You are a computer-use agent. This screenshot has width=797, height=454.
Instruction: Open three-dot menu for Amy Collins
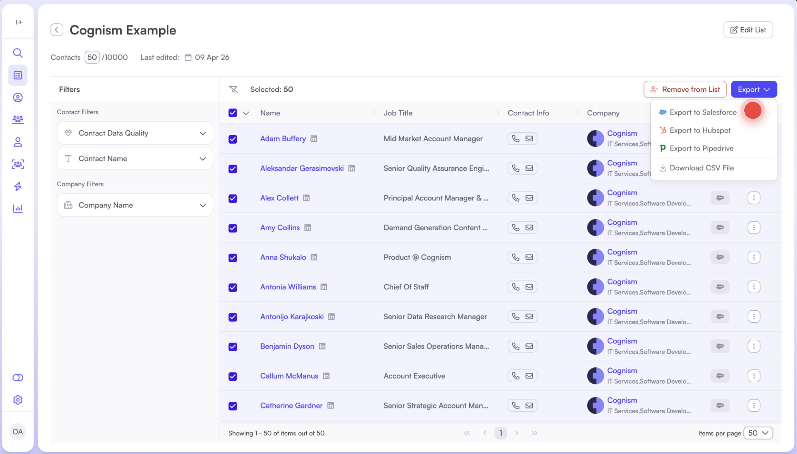(754, 228)
